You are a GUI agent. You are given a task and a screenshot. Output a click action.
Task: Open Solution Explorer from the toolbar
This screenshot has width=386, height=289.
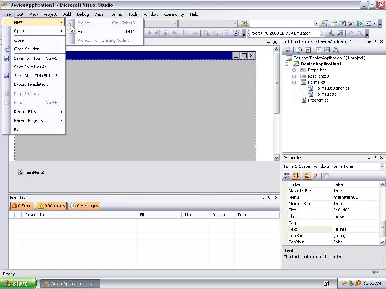[325, 23]
